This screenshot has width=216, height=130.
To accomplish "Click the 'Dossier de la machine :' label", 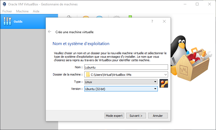I will click(x=68, y=74).
